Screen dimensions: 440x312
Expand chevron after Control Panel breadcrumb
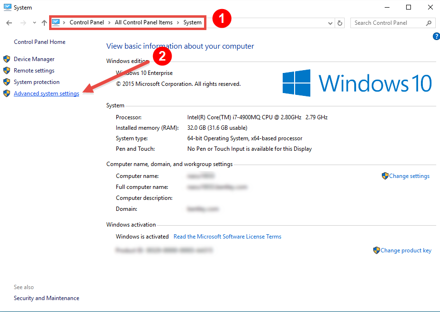pyautogui.click(x=110, y=23)
